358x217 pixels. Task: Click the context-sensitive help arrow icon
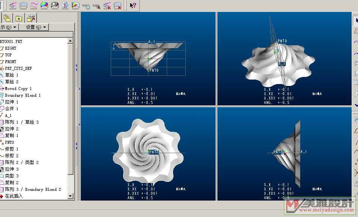tap(133, 5)
